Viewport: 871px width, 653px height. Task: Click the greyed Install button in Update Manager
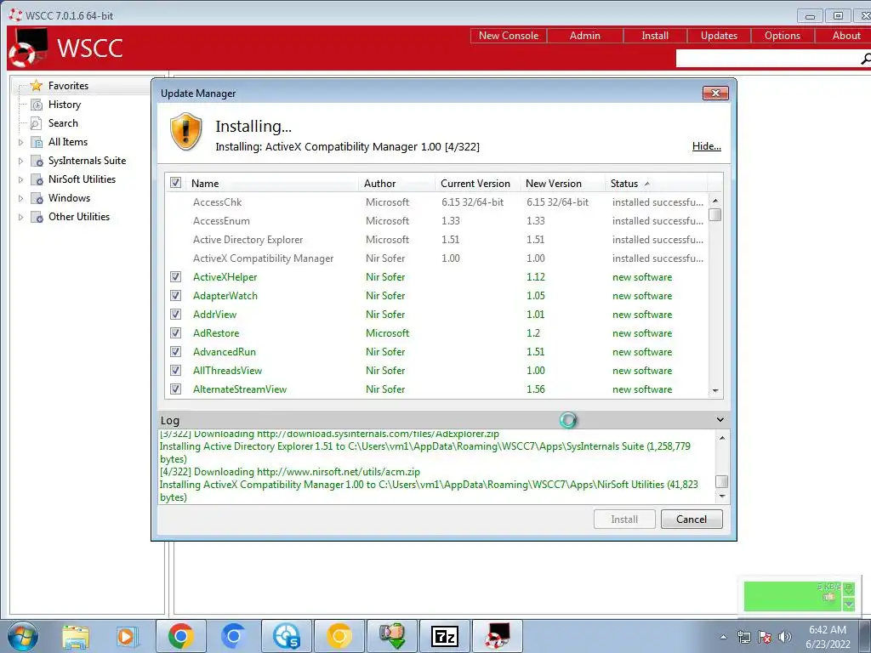tap(624, 520)
